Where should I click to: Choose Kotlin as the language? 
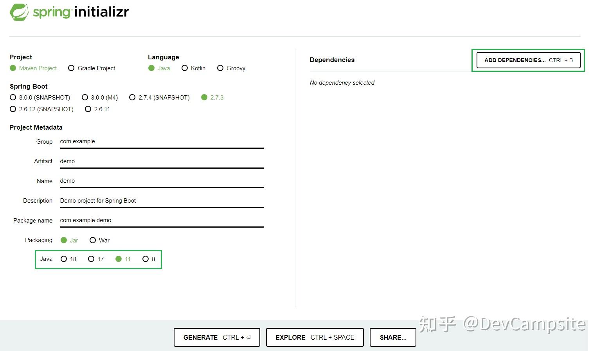click(185, 68)
